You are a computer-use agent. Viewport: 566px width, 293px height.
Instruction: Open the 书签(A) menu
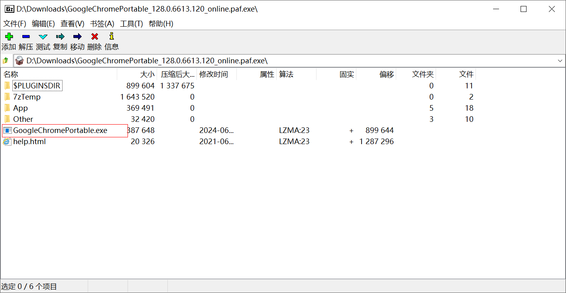click(x=102, y=24)
